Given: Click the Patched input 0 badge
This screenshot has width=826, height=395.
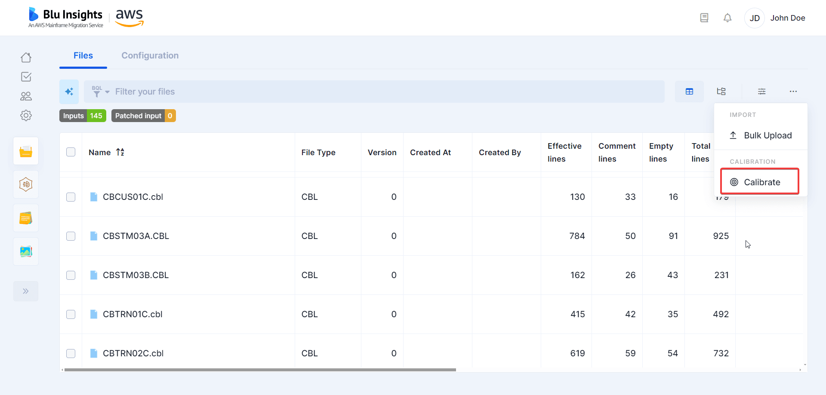Looking at the screenshot, I should [144, 116].
